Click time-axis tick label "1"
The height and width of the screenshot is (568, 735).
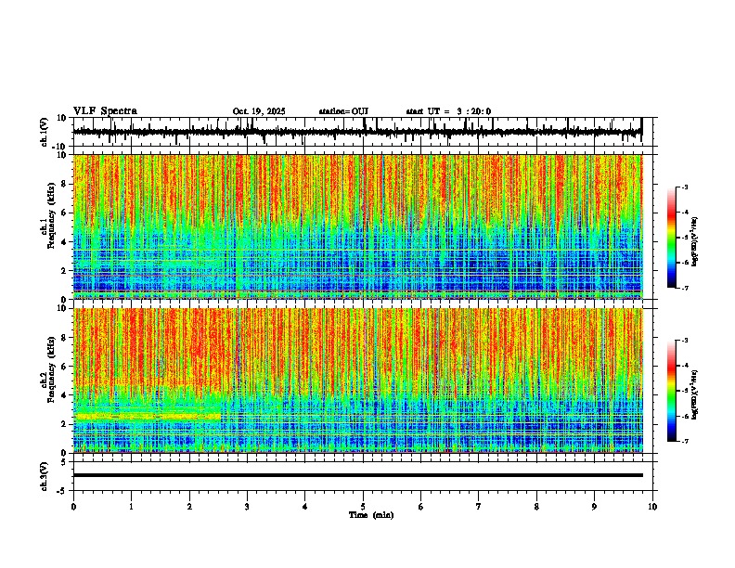coord(131,507)
